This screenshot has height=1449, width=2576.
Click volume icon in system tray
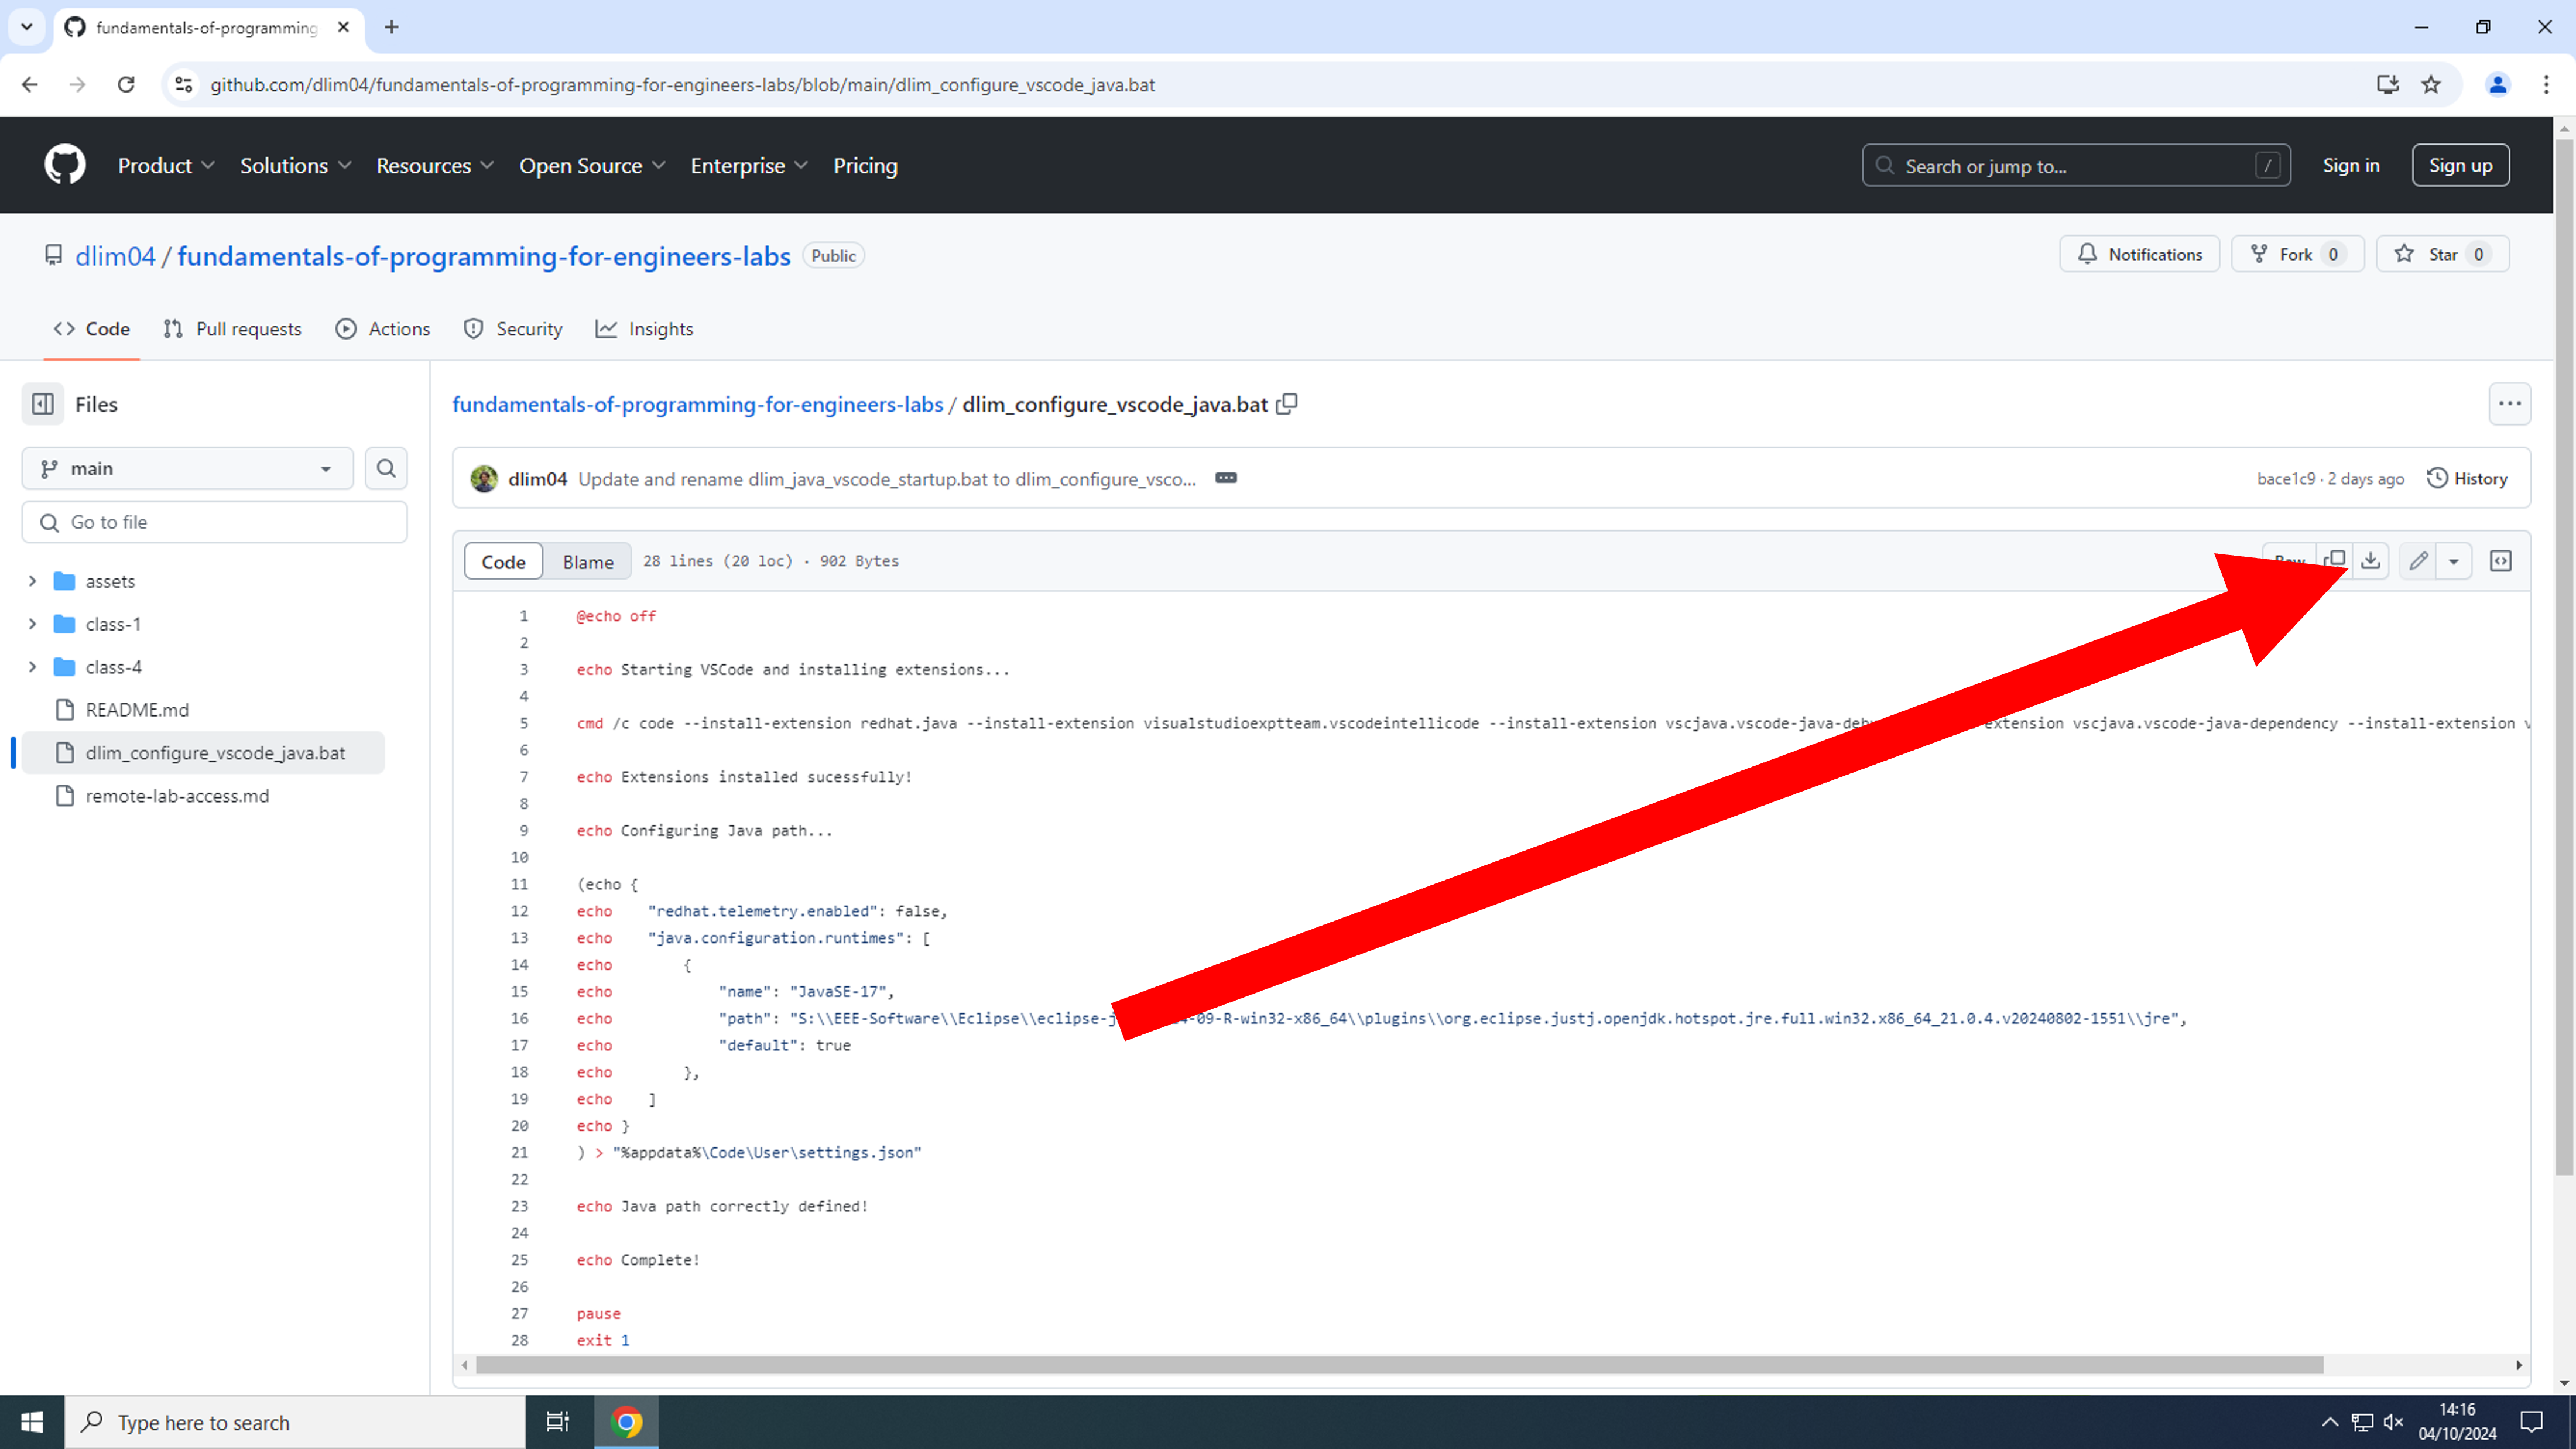[2394, 1422]
